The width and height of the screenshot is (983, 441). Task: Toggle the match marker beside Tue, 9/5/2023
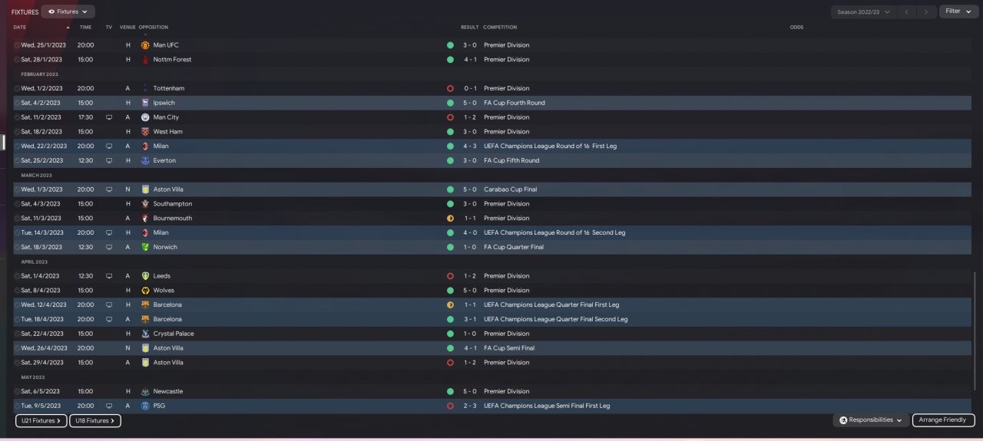[17, 406]
